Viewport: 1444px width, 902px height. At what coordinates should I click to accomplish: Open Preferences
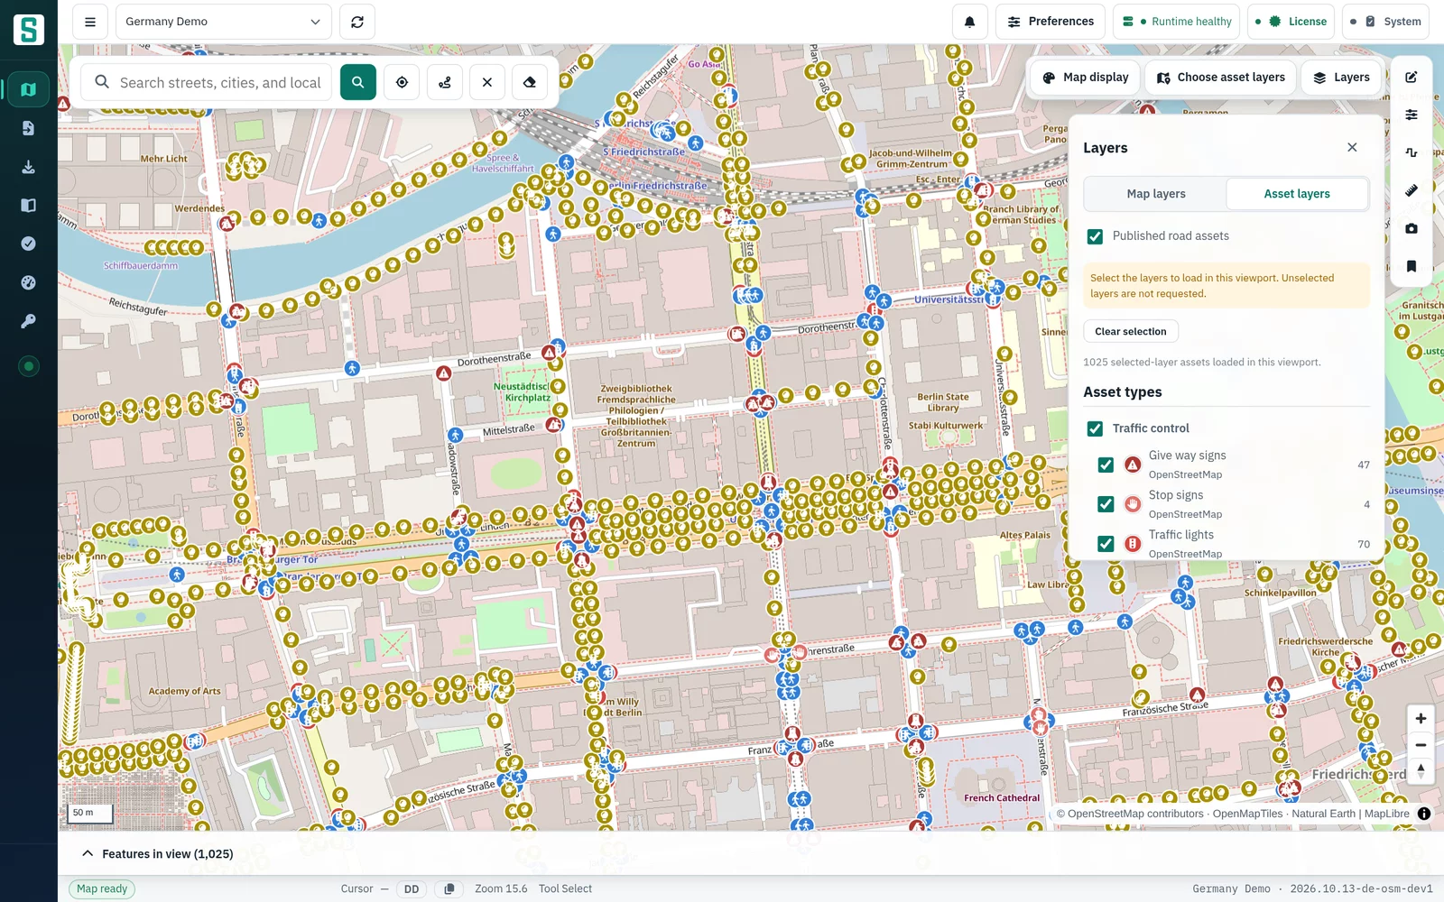pyautogui.click(x=1051, y=22)
